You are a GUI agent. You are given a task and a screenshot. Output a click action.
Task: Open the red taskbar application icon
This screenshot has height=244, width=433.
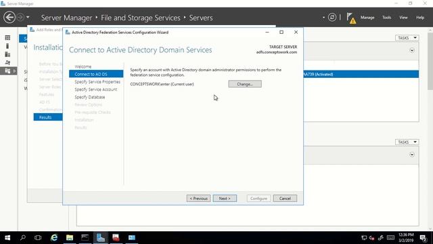(116, 238)
